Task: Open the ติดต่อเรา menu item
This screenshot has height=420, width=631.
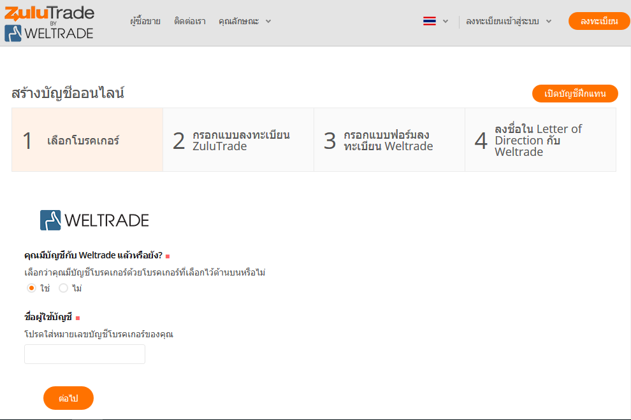Action: 189,21
